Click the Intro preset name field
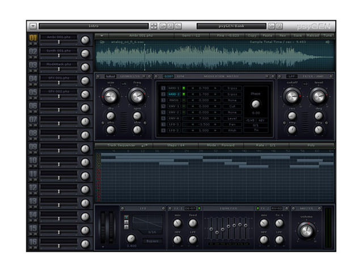 pyautogui.click(x=94, y=26)
